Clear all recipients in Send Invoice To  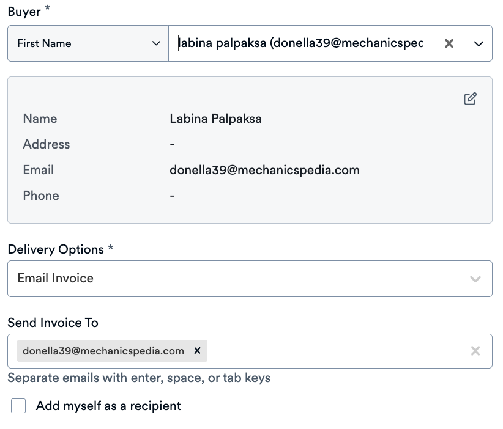475,351
